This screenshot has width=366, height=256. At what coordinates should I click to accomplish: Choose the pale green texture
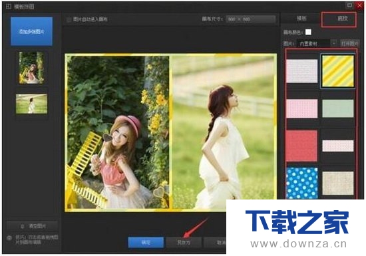(x=338, y=108)
